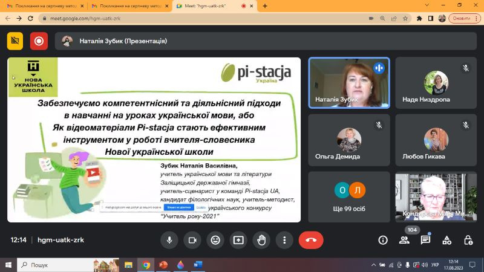Select Надя Низдропа participant tile
This screenshot has width=484, height=272.
click(436, 83)
